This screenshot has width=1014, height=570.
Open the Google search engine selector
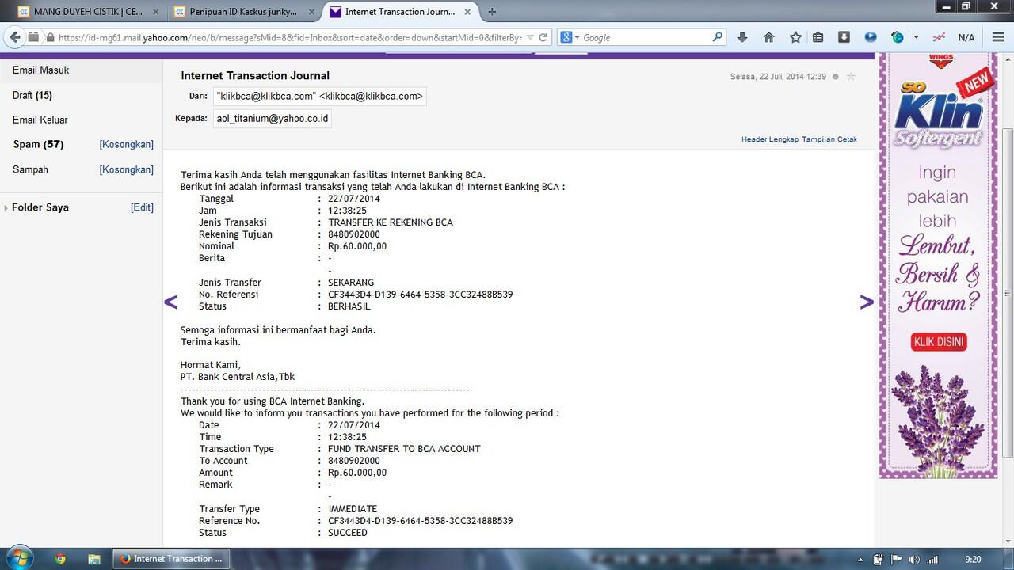[570, 37]
